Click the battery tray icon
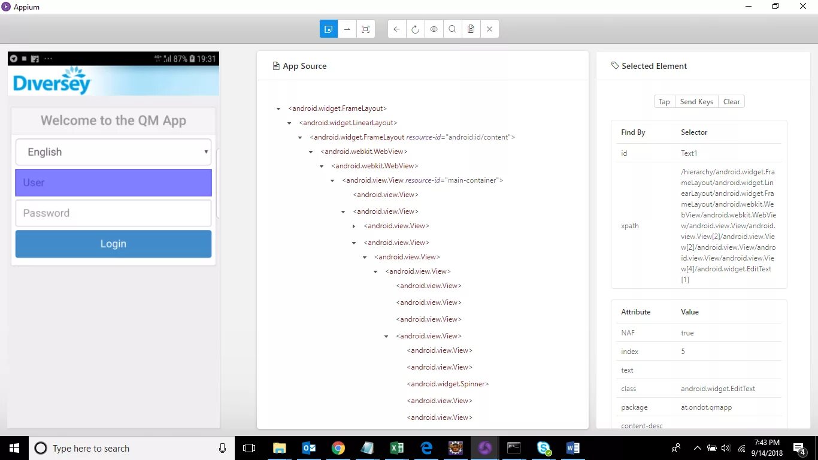Screen dimensions: 818x460 pos(712,448)
